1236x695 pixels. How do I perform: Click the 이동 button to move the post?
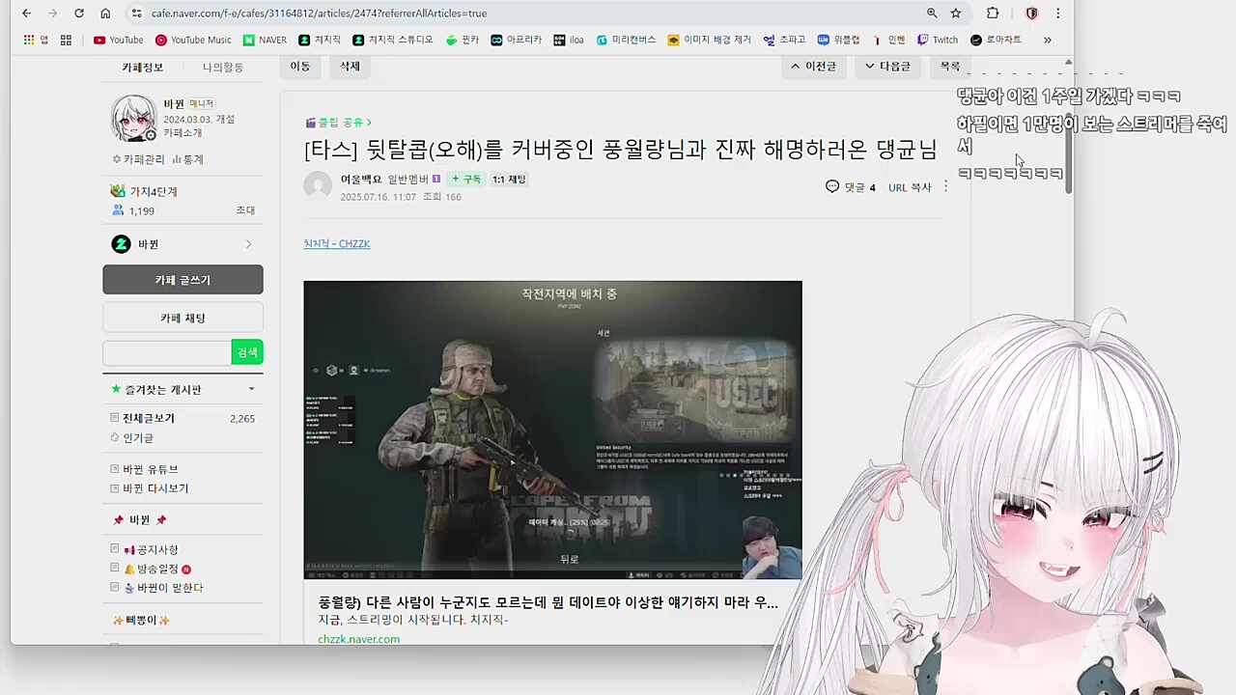point(300,67)
